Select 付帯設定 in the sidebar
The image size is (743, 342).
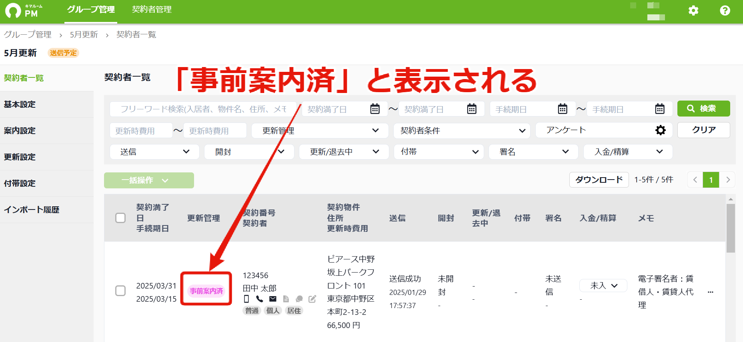pyautogui.click(x=47, y=183)
